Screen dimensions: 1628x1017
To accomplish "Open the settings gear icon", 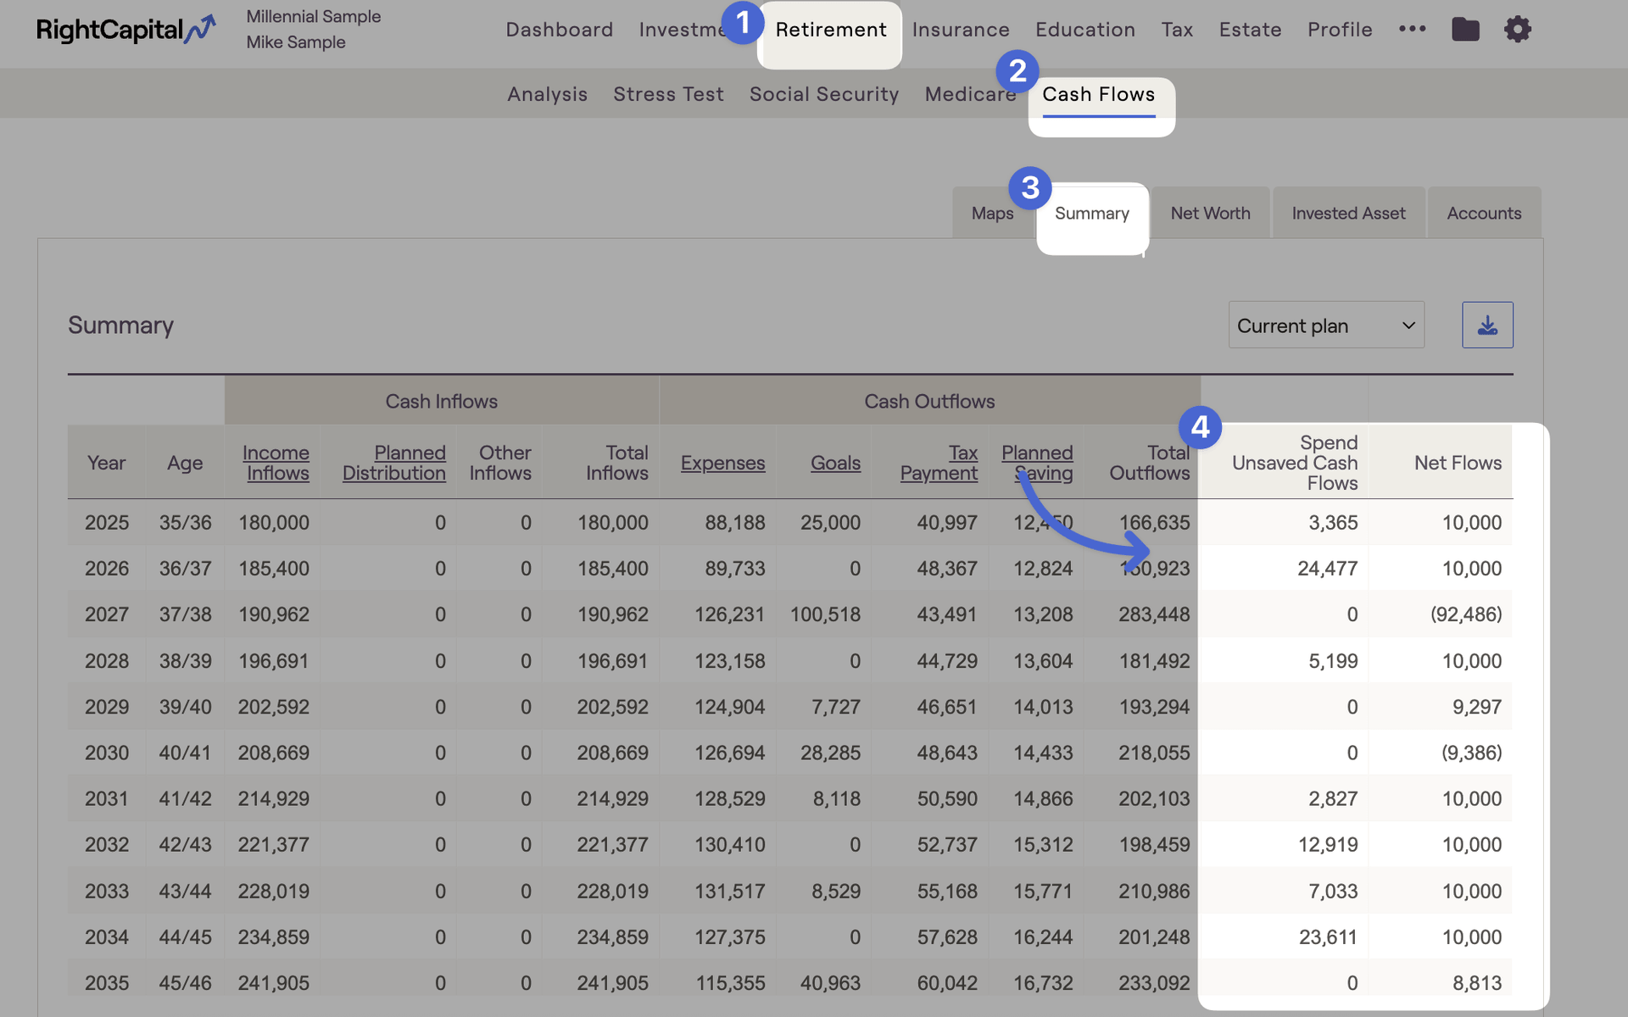I will (1517, 30).
